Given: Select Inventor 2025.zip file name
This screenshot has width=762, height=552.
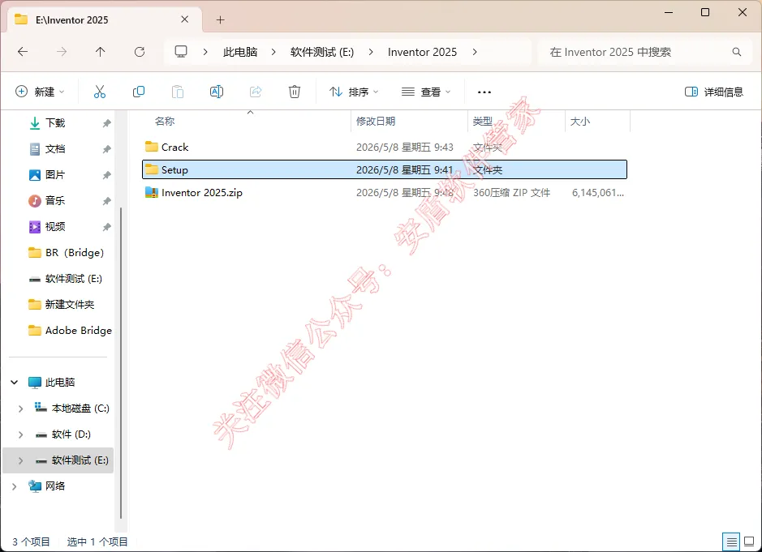Looking at the screenshot, I should 202,193.
